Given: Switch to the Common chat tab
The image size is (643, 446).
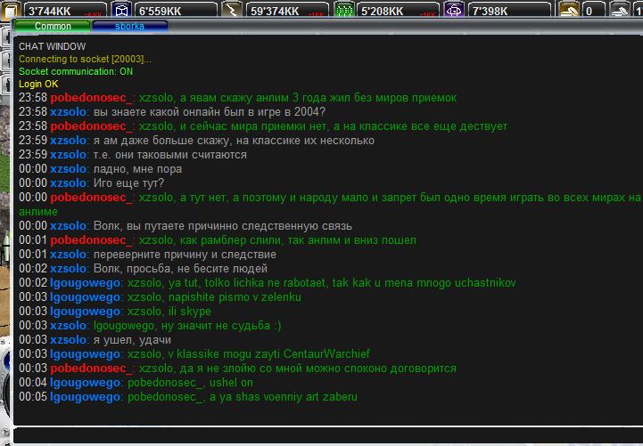Looking at the screenshot, I should click(53, 27).
